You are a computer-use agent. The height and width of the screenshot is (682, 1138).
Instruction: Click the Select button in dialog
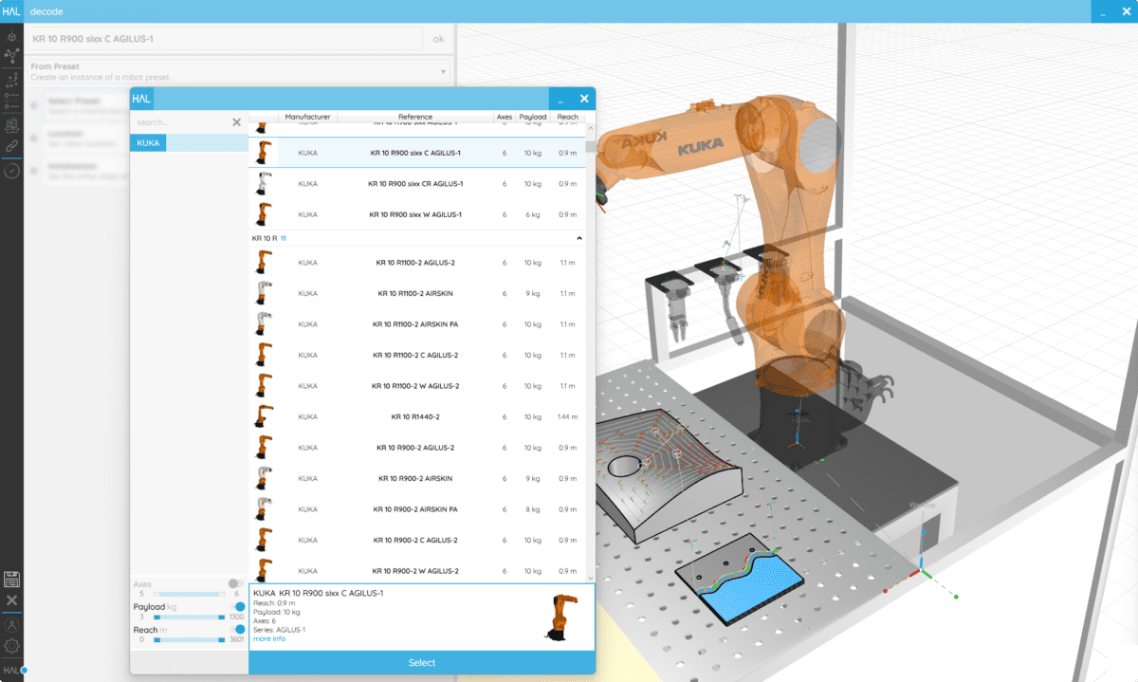[422, 663]
